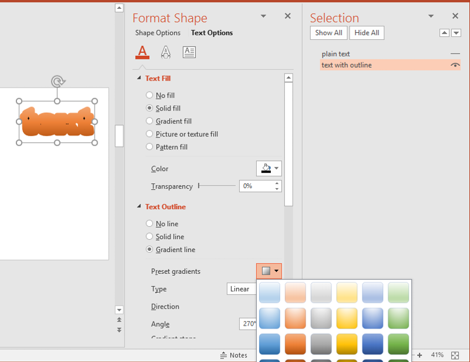Click the rotate handle above the text box
This screenshot has height=362, width=470.
point(58,81)
